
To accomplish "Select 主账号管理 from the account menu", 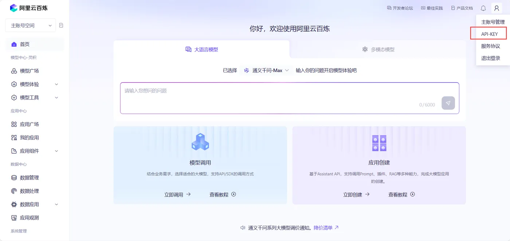I will [x=493, y=22].
